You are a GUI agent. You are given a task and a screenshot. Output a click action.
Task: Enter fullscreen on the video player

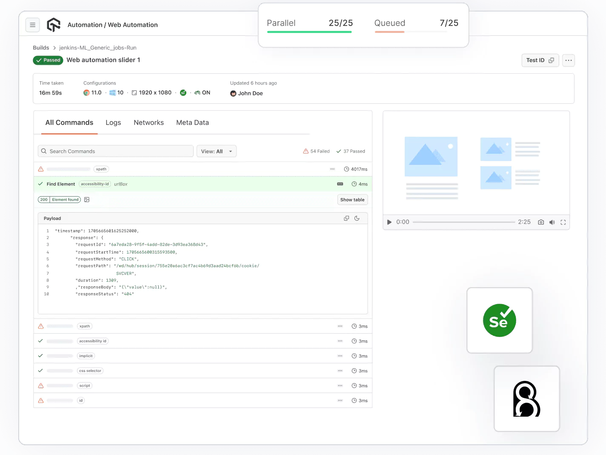[x=563, y=222]
